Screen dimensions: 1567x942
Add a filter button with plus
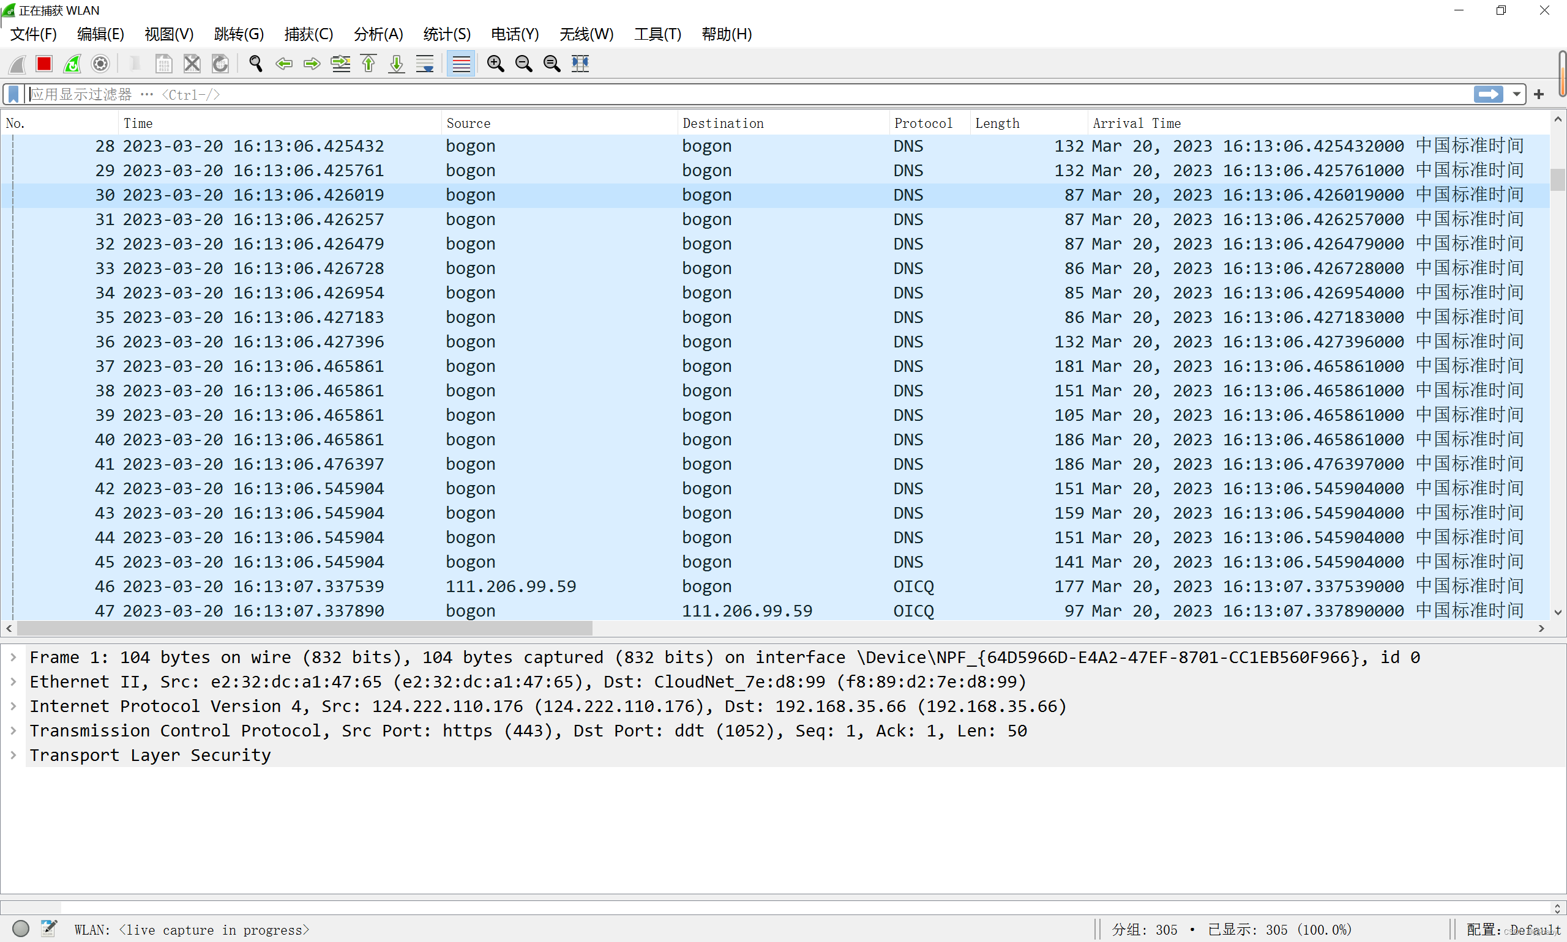coord(1538,95)
